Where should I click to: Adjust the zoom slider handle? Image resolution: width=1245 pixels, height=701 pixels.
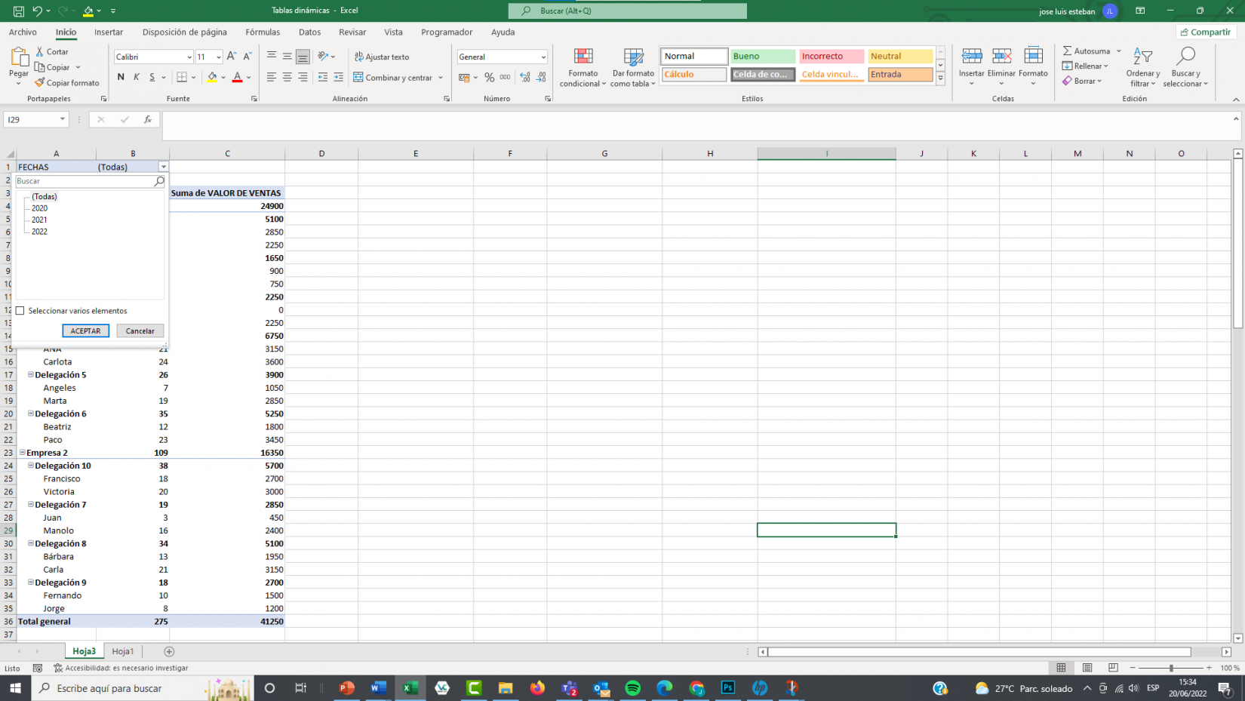(x=1171, y=668)
